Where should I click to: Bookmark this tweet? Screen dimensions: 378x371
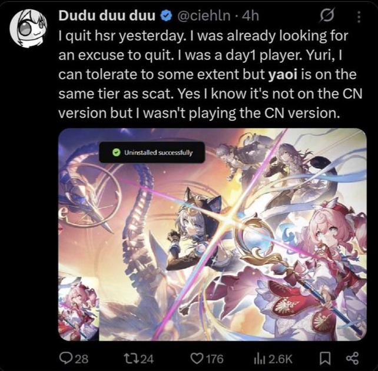tap(325, 359)
